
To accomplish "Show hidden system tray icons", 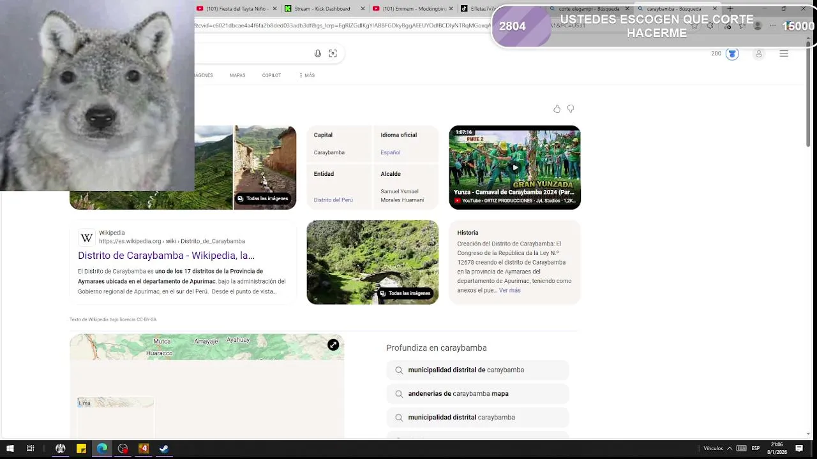I will 730,448.
